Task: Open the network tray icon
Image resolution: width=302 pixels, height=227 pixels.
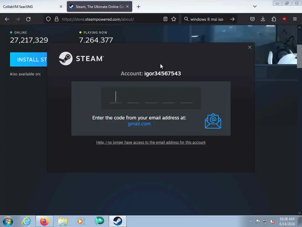Action: [265, 221]
